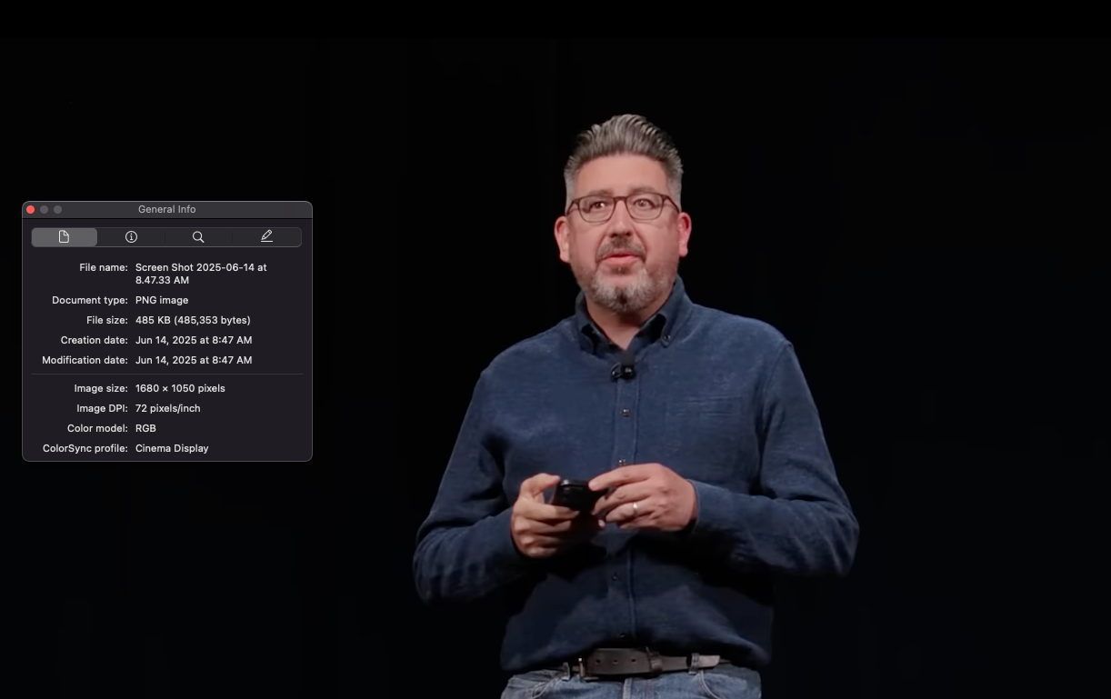The width and height of the screenshot is (1111, 699).
Task: Click the Modification date value
Action: pyautogui.click(x=194, y=360)
